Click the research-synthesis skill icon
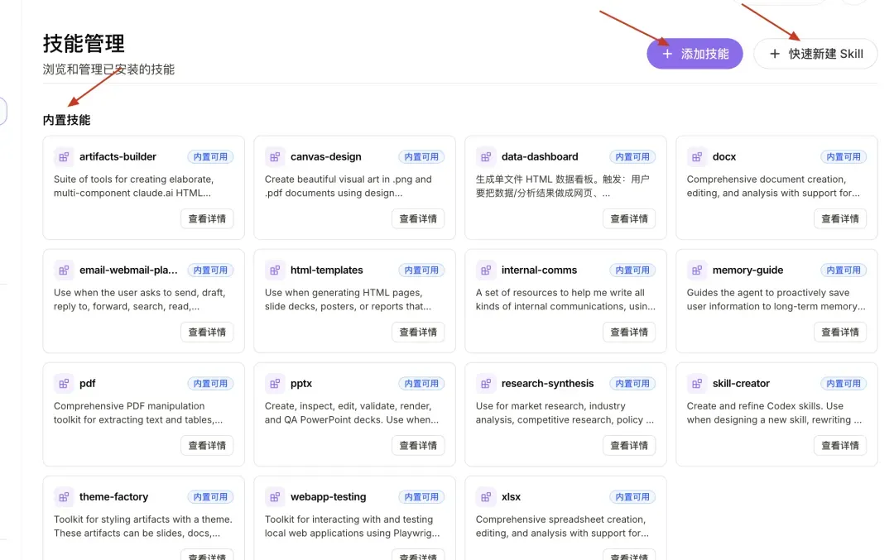This screenshot has height=560, width=894. 485,384
